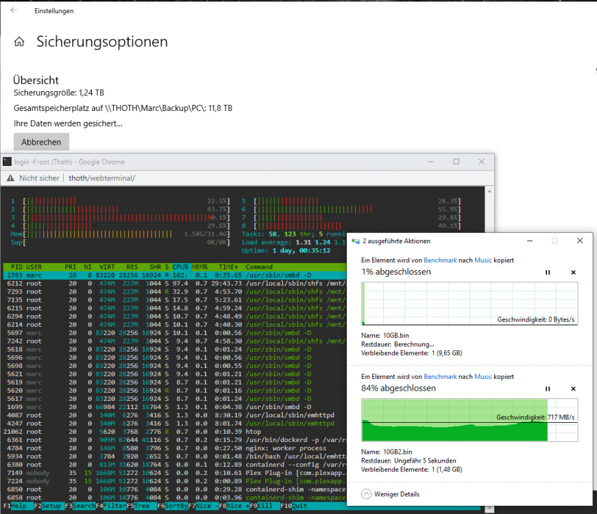The height and width of the screenshot is (514, 597).
Task: Click the terminal scrollbar up arrow
Action: (x=489, y=191)
